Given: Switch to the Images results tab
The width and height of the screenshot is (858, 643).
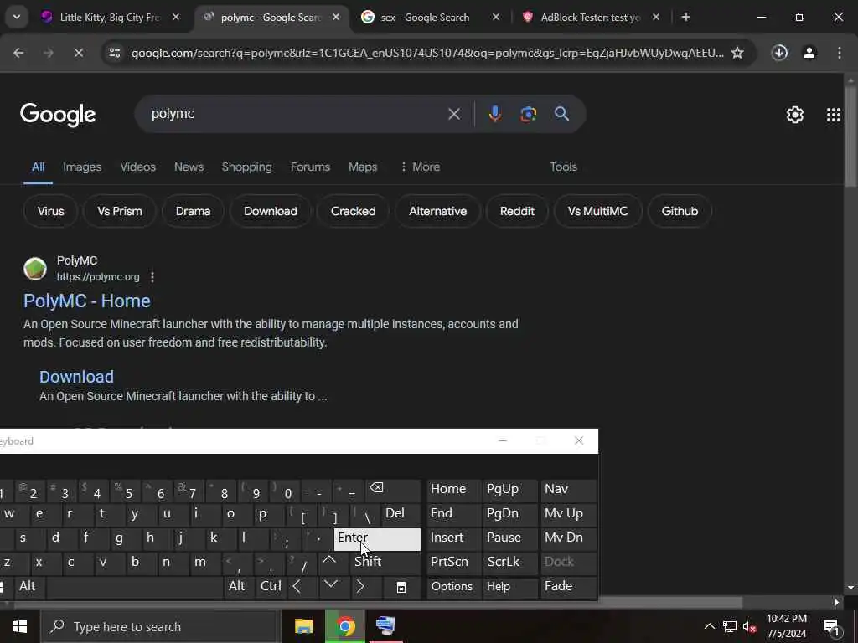Looking at the screenshot, I should 82,167.
